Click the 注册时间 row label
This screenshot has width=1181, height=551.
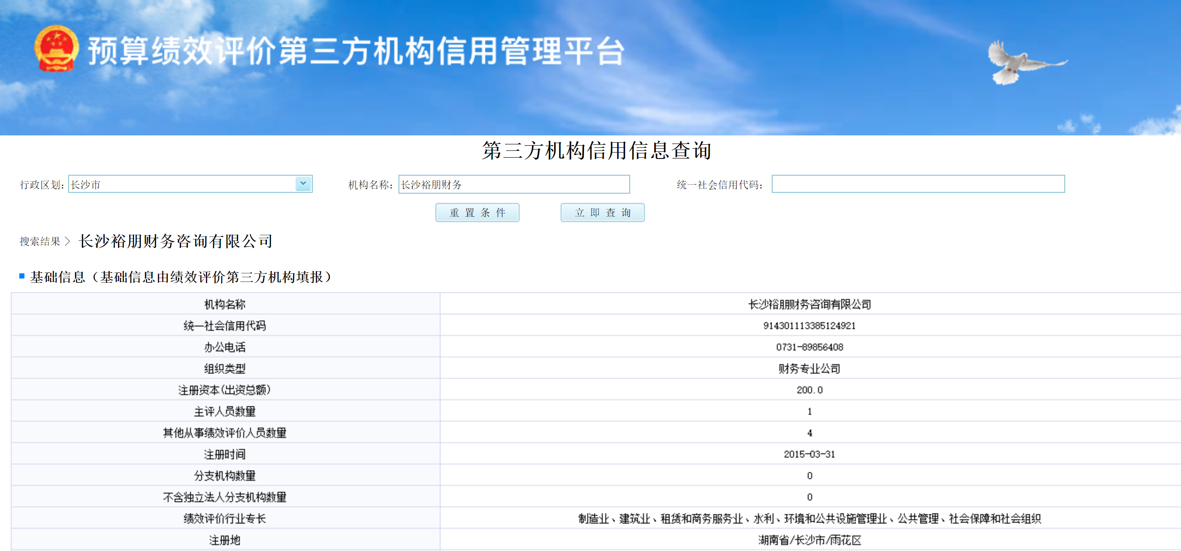coord(225,454)
